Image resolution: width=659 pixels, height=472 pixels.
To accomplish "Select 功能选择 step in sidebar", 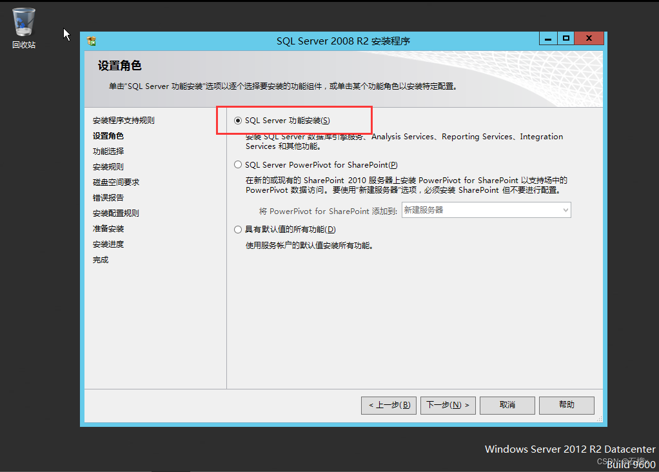I will tap(108, 152).
